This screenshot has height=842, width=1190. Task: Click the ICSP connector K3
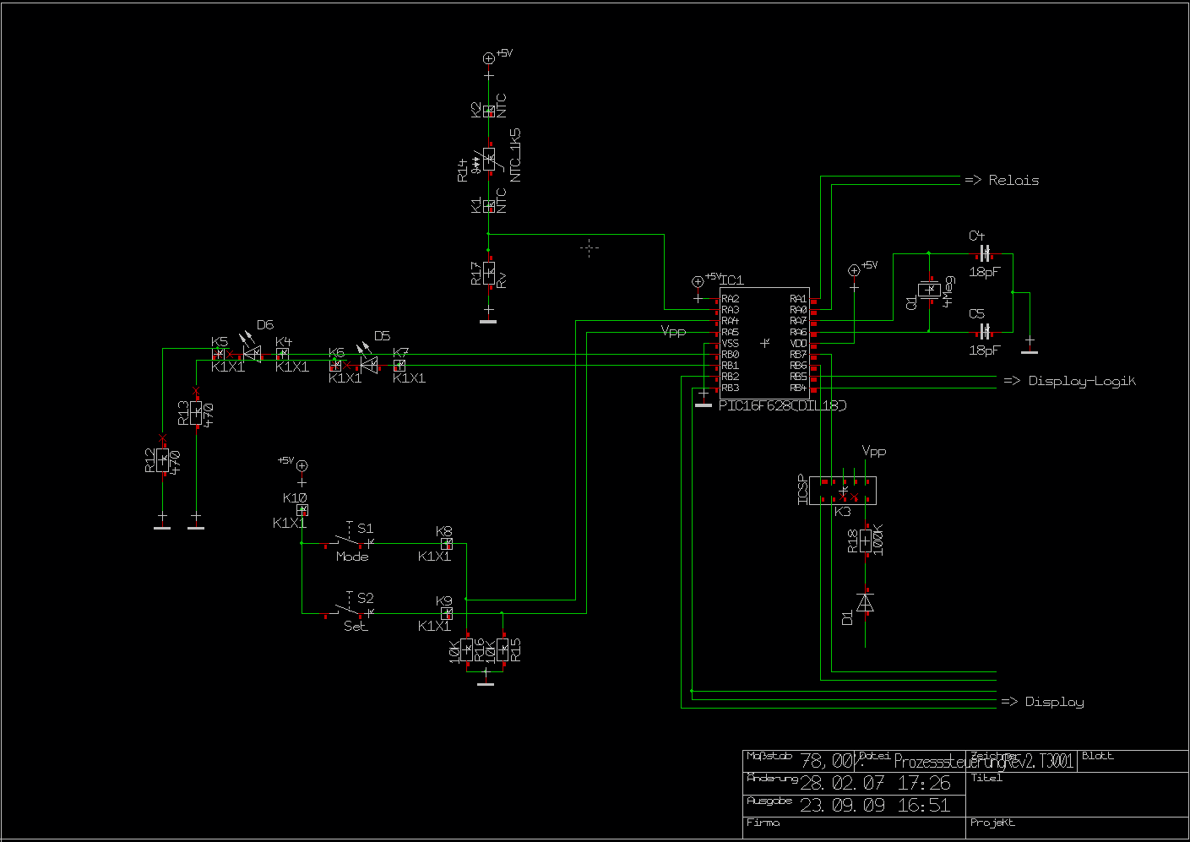click(842, 490)
